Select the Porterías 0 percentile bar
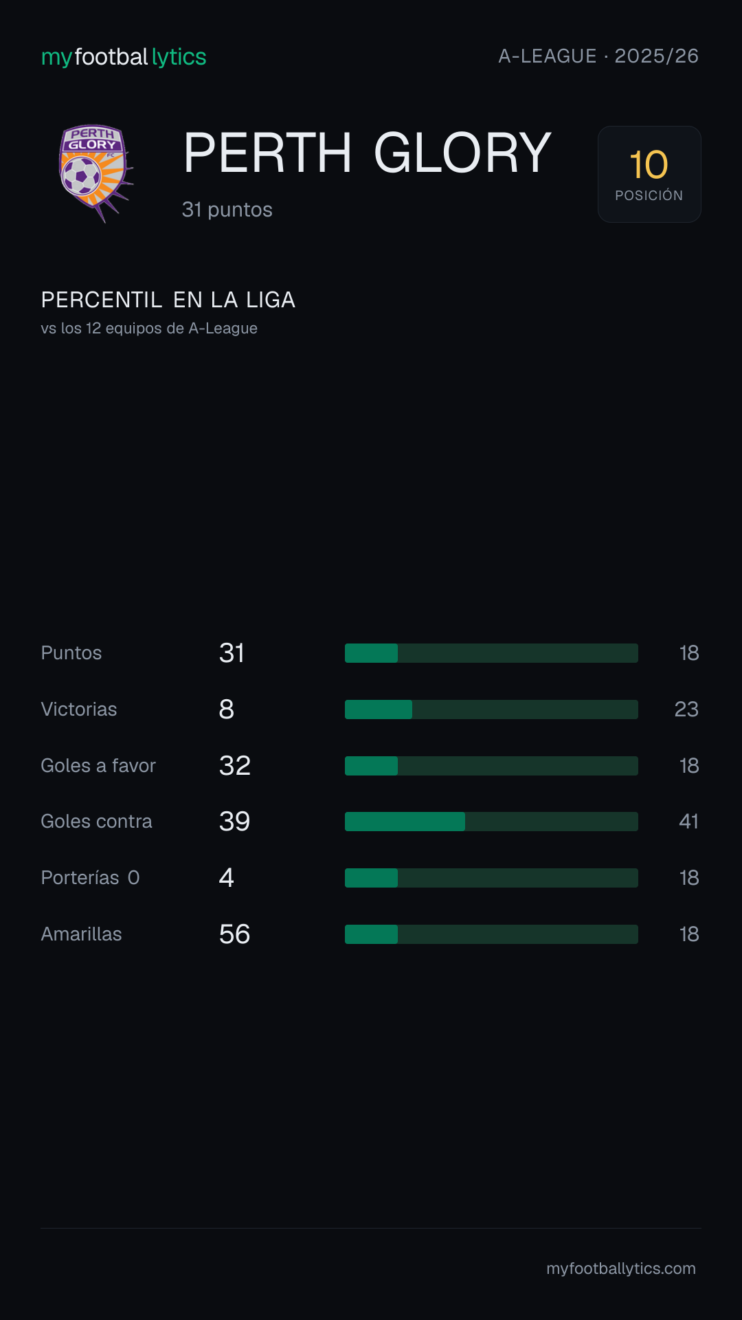This screenshot has width=742, height=1320. (x=491, y=878)
